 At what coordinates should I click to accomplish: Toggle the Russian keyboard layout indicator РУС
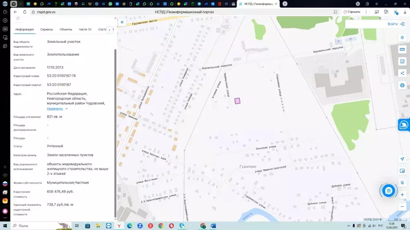381,225
